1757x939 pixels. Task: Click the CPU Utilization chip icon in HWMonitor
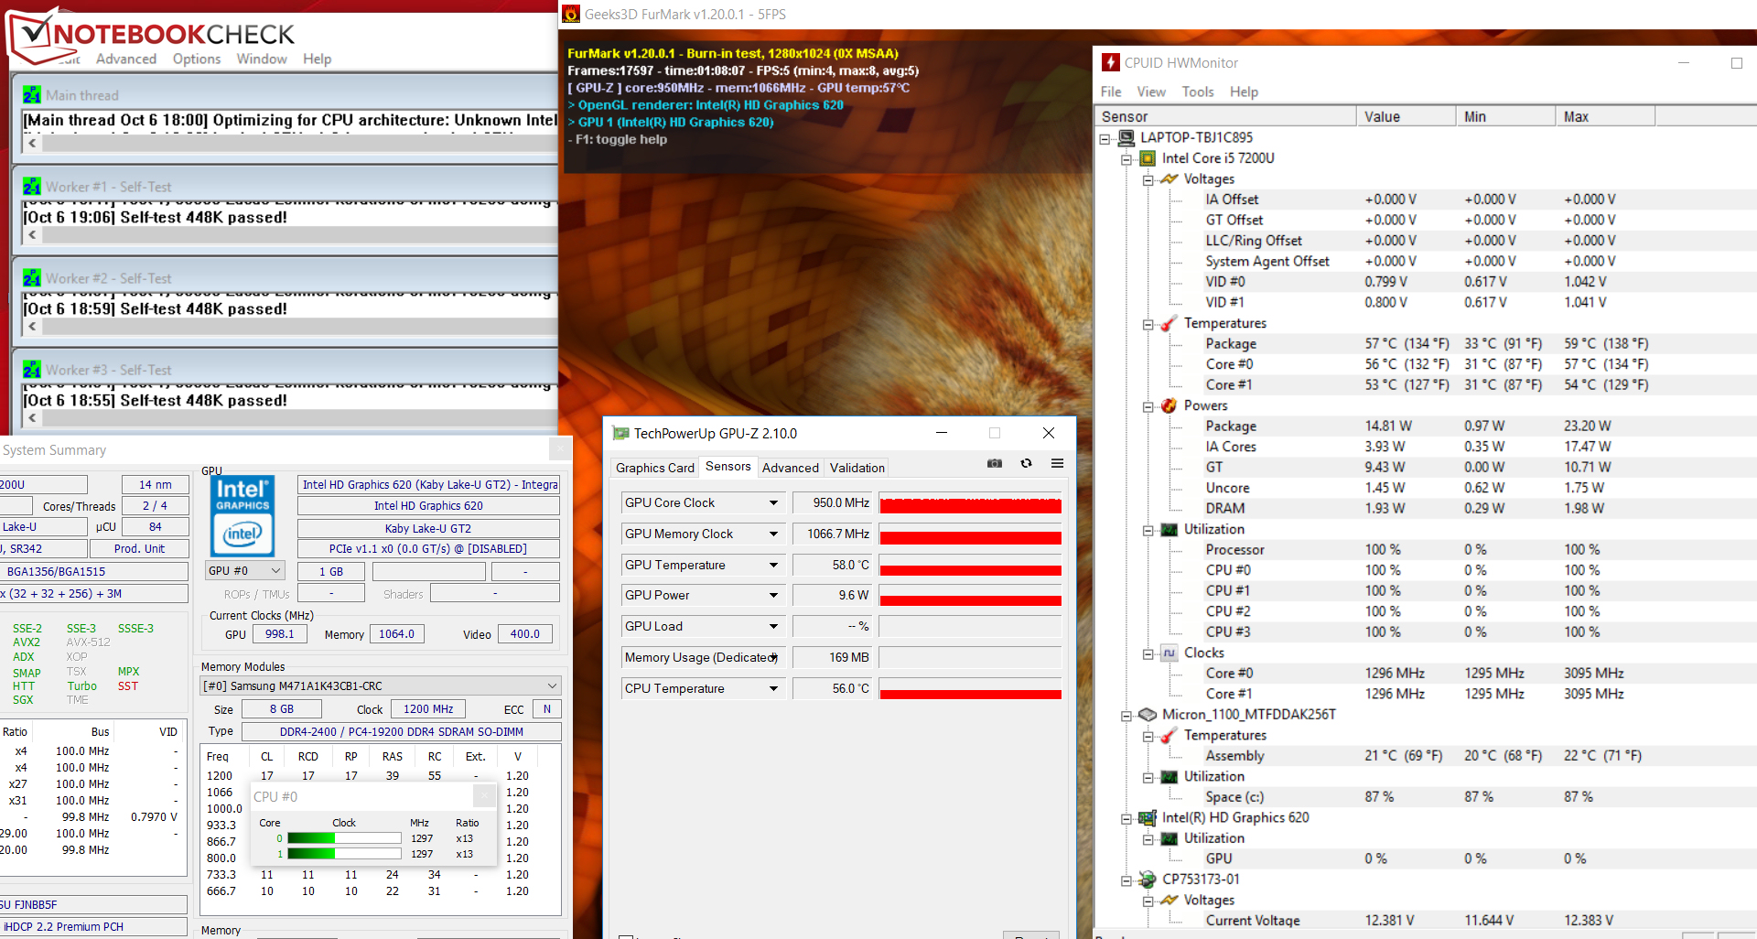[x=1170, y=529]
